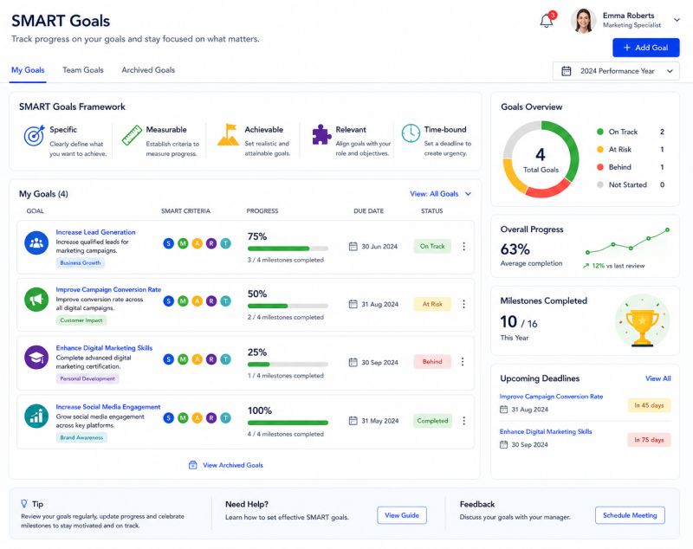This screenshot has width=693, height=549.
Task: Switch to the Archived Goals tab
Action: (x=148, y=70)
